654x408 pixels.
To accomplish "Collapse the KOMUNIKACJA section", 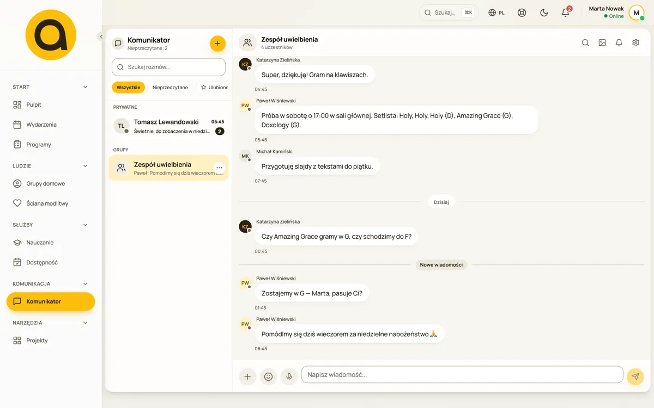I will pyautogui.click(x=51, y=283).
